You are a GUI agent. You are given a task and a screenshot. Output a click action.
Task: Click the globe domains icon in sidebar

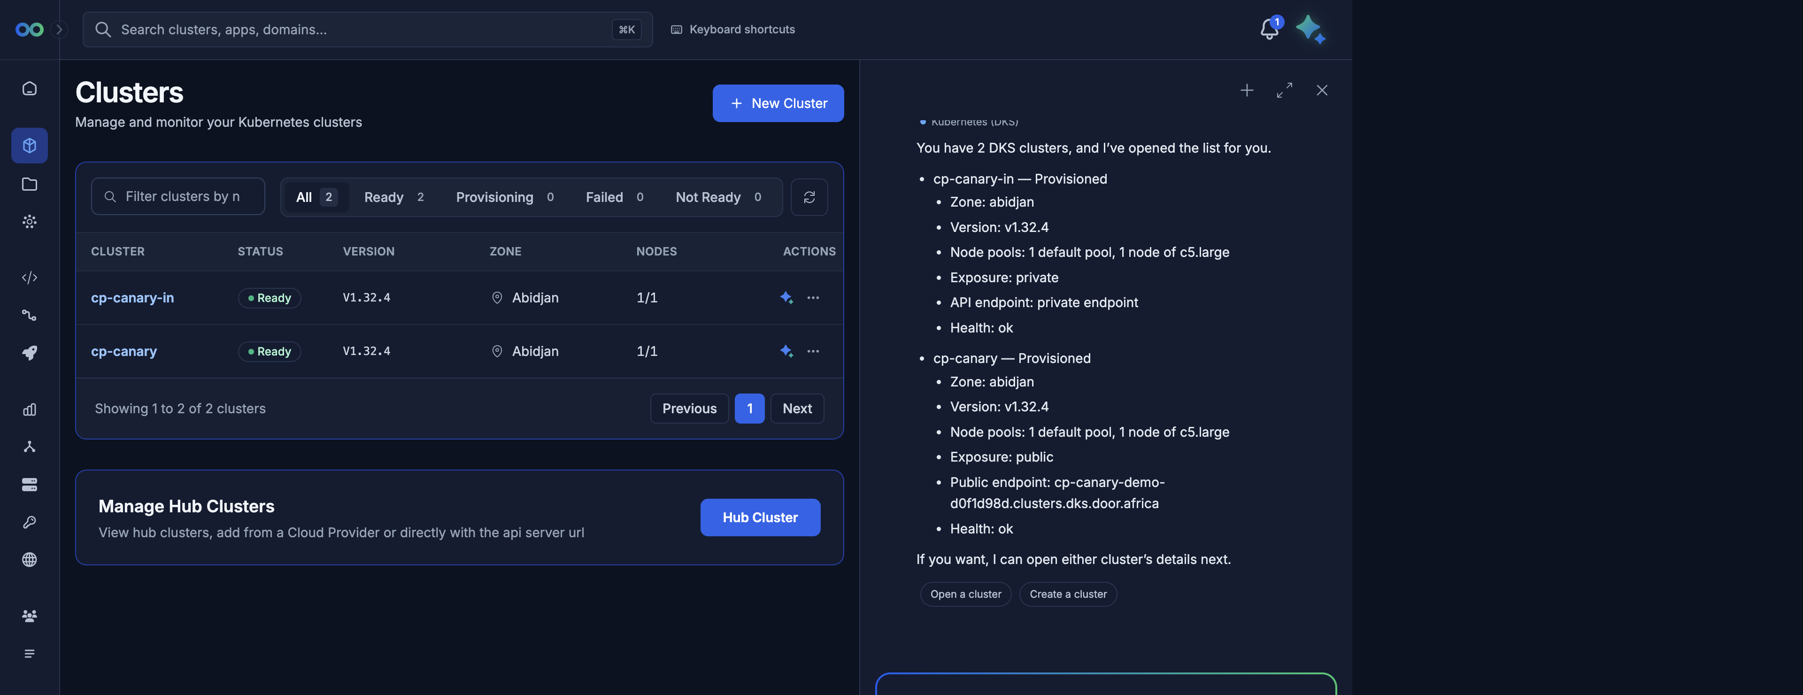click(30, 560)
